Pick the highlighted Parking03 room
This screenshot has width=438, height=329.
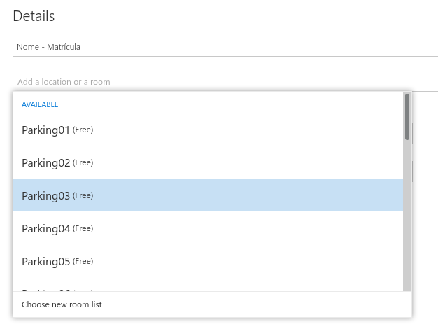click(x=208, y=195)
